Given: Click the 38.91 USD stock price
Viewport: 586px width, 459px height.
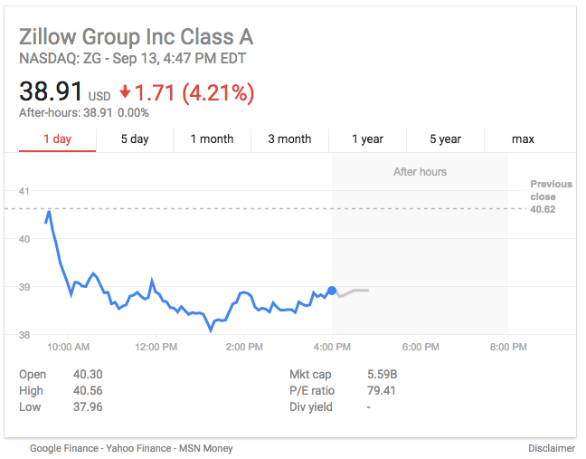Looking at the screenshot, I should coord(52,92).
